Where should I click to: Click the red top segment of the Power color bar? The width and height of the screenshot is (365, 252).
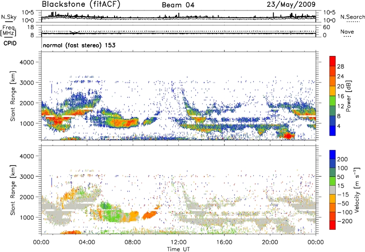[333, 61]
